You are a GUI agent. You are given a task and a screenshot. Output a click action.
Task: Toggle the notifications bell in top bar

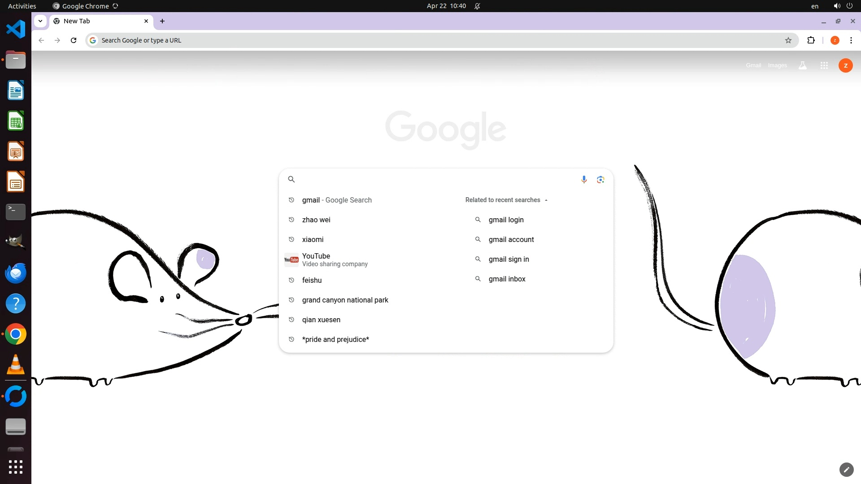click(x=477, y=6)
